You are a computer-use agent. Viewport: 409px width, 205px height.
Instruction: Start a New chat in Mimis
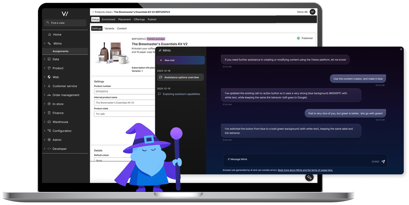tap(180, 60)
